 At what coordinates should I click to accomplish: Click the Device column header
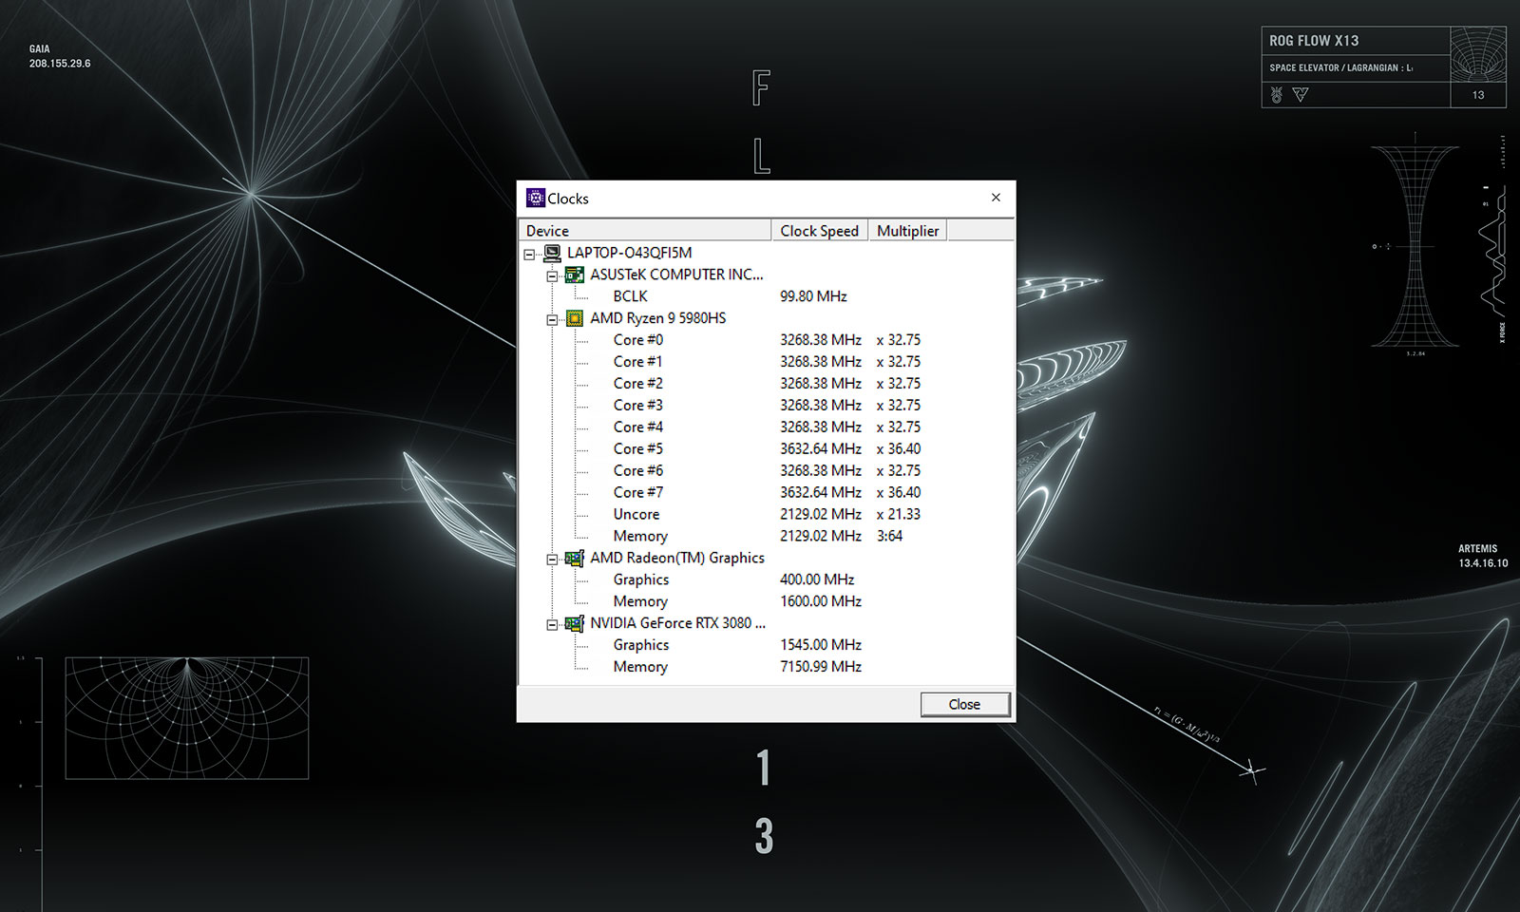645,231
